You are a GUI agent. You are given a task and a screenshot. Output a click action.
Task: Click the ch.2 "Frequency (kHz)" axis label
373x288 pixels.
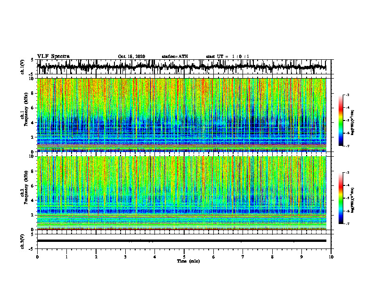(26, 187)
